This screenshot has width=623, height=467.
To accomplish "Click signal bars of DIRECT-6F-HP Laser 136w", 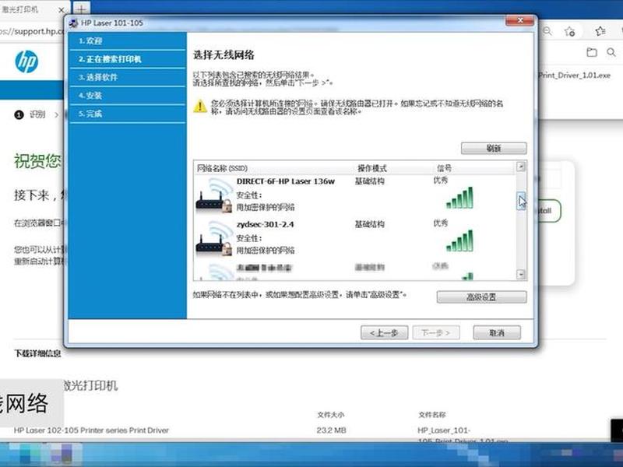I will pyautogui.click(x=459, y=198).
